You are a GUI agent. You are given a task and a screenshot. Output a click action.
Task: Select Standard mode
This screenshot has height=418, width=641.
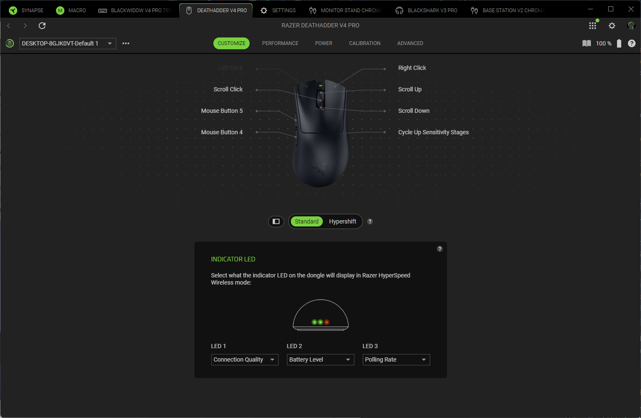(x=306, y=221)
